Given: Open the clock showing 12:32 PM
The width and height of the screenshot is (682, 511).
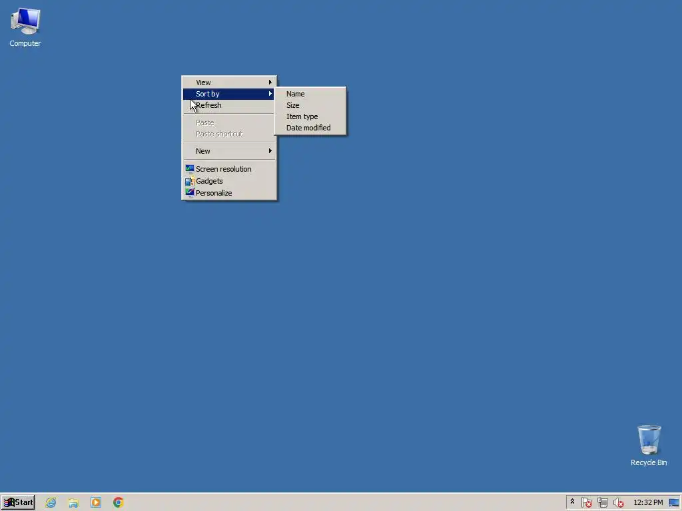Looking at the screenshot, I should (x=648, y=502).
